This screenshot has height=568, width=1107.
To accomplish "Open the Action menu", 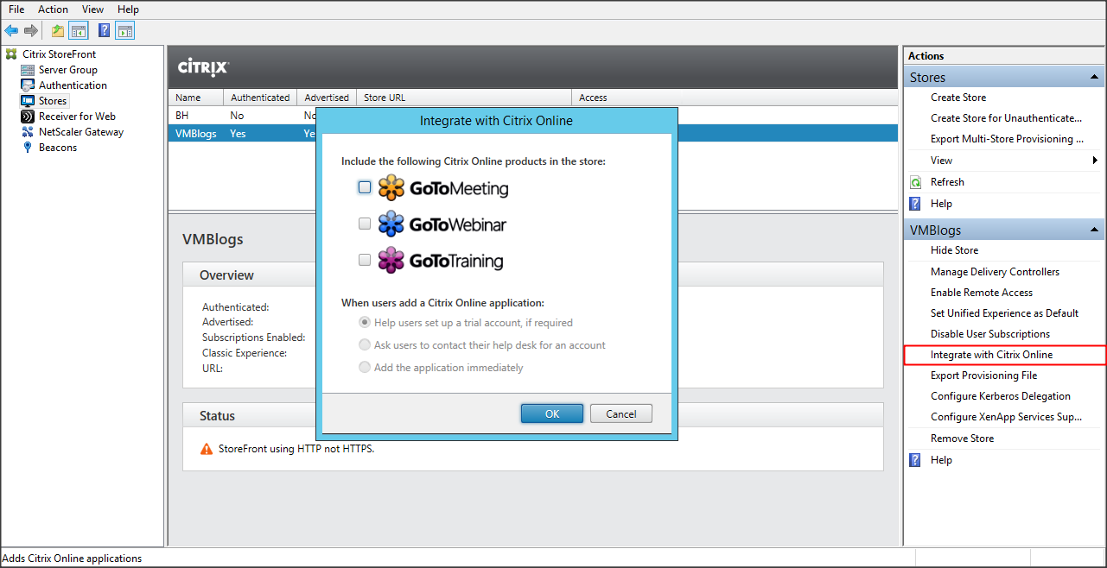I will 53,9.
